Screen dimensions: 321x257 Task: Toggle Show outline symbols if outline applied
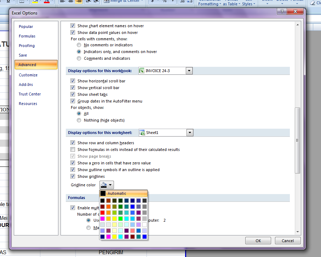coord(73,170)
